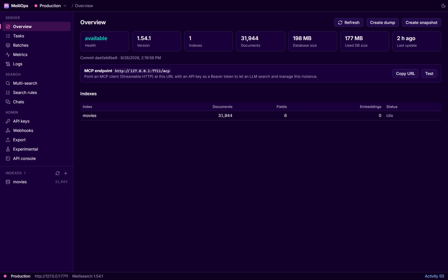
Task: Click the Documents column header
Action: tap(222, 107)
